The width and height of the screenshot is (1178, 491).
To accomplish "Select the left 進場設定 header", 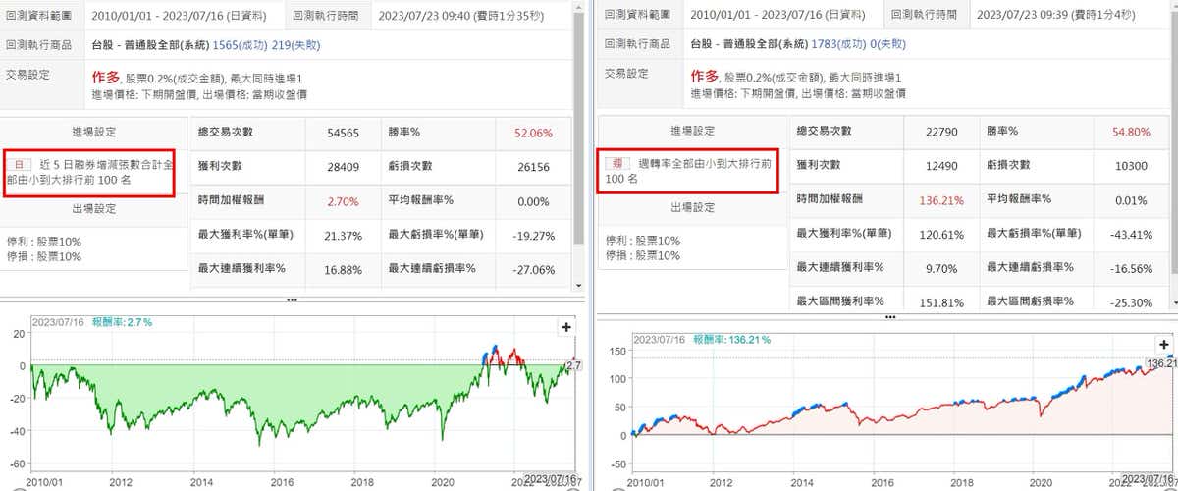I will 94,132.
